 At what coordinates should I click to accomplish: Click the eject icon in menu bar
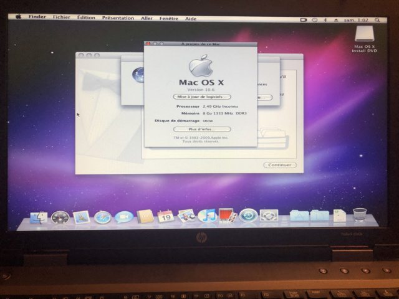coord(336,20)
